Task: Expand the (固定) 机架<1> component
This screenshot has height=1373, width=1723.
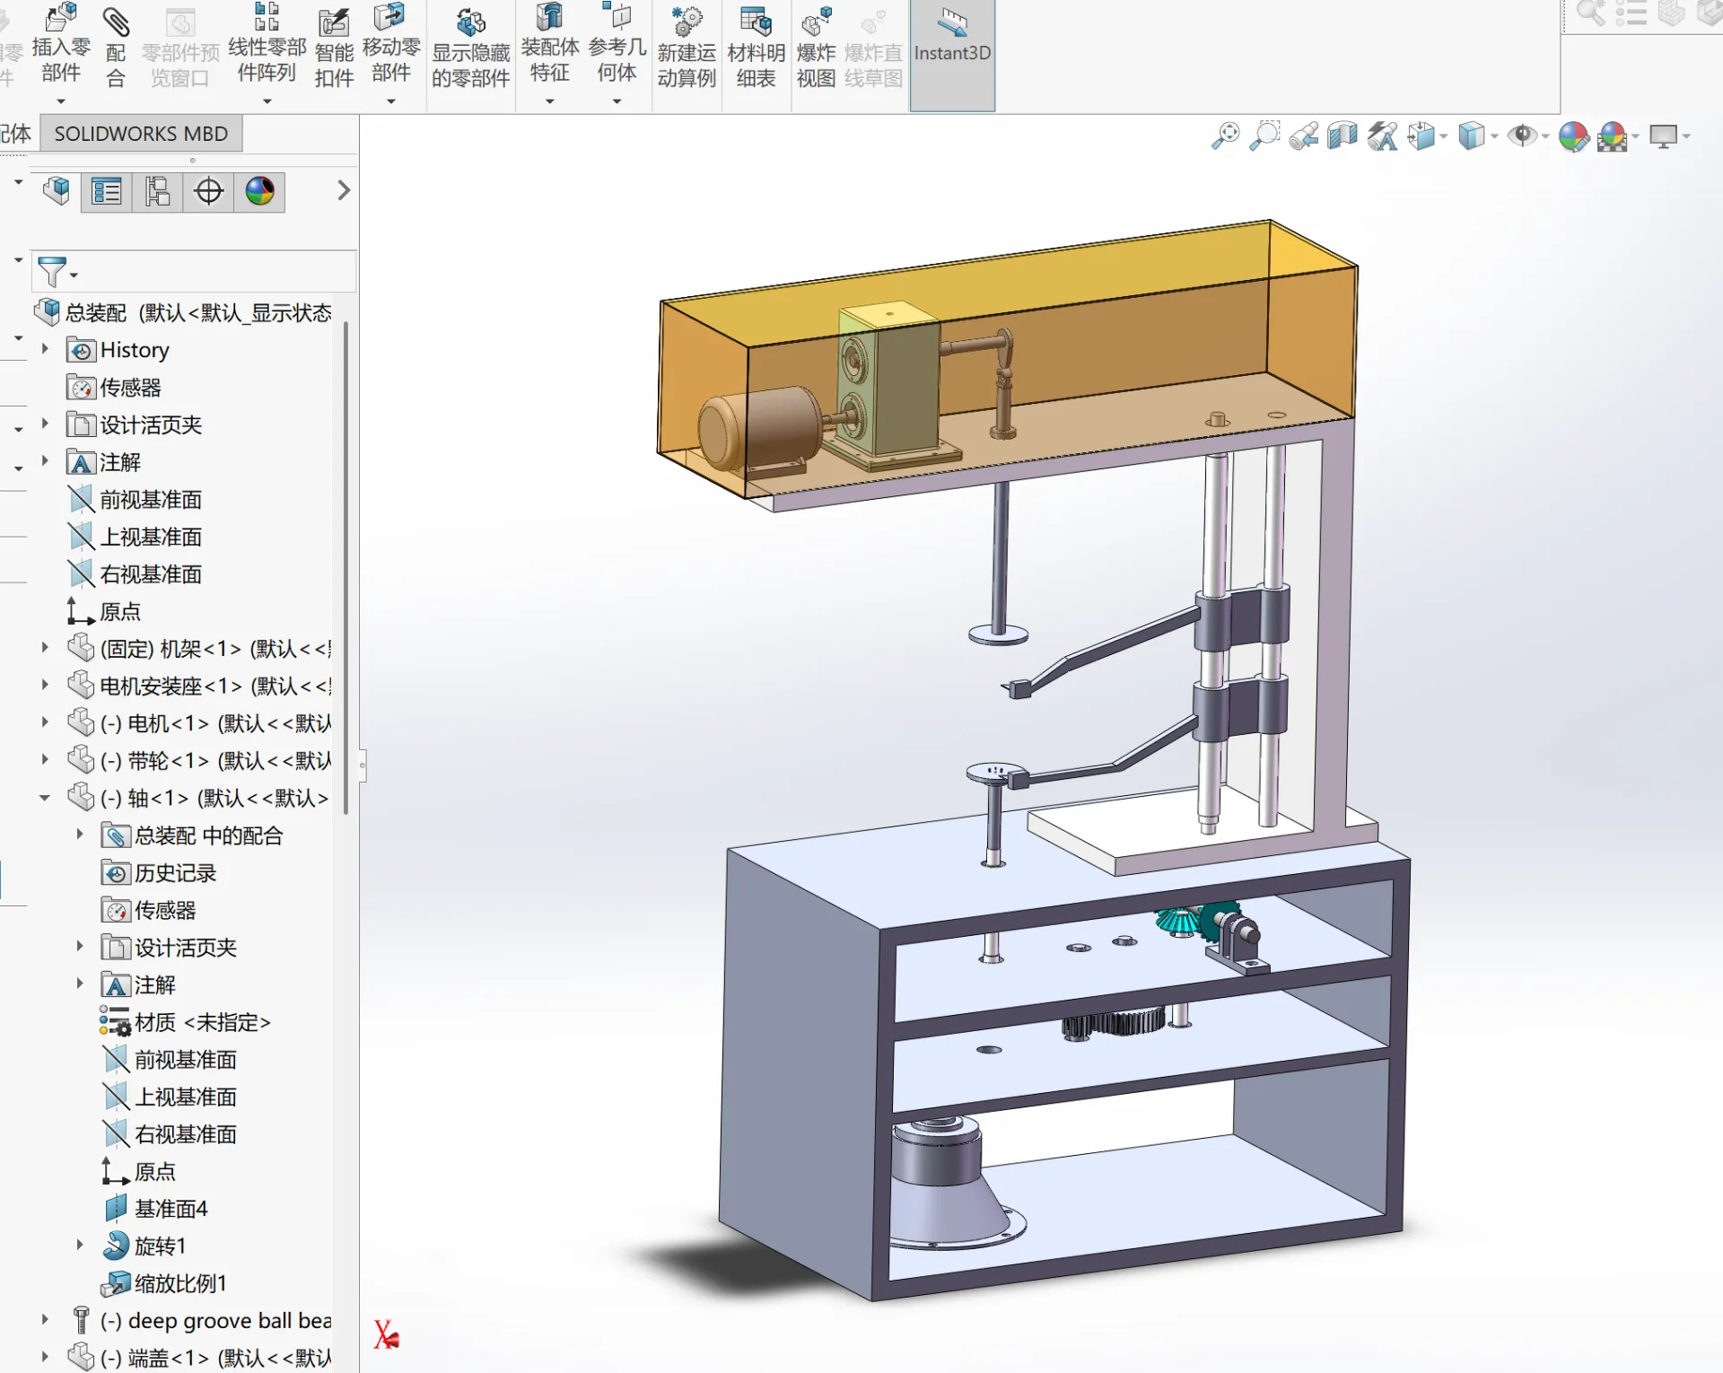Action: tap(45, 647)
